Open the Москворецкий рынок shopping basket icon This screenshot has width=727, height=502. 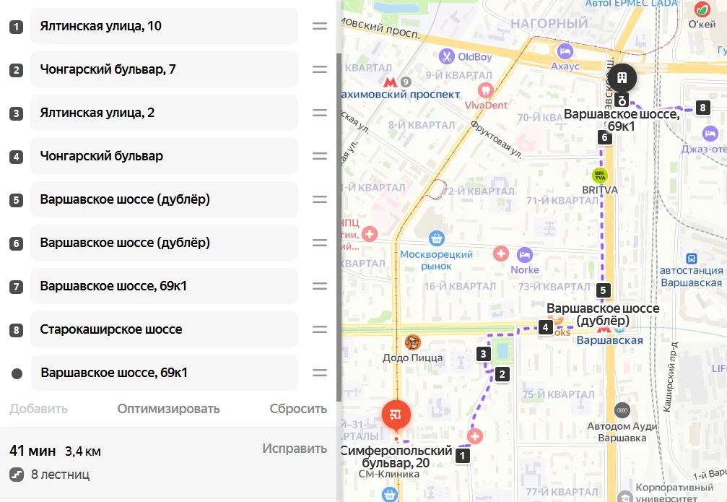(436, 238)
